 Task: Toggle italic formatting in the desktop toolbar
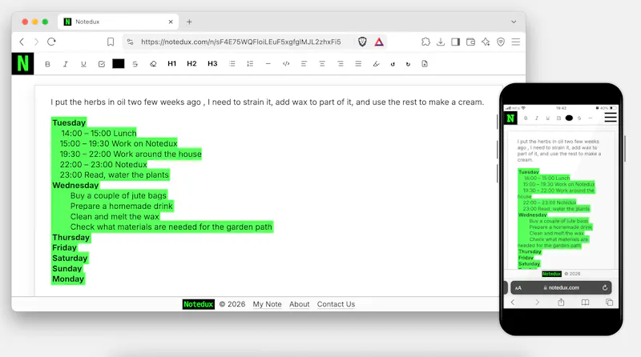coord(66,64)
